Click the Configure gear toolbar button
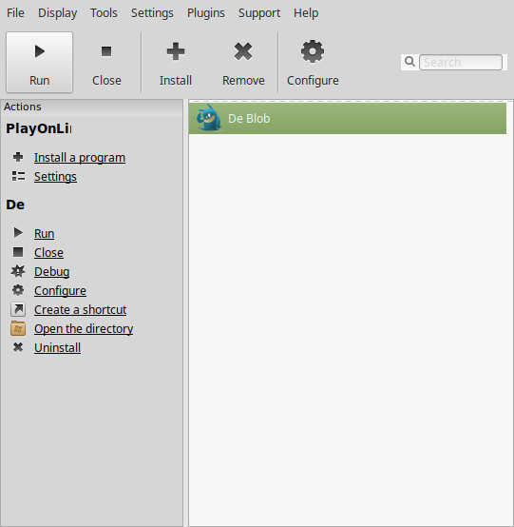Image resolution: width=514 pixels, height=527 pixels. coord(313,62)
